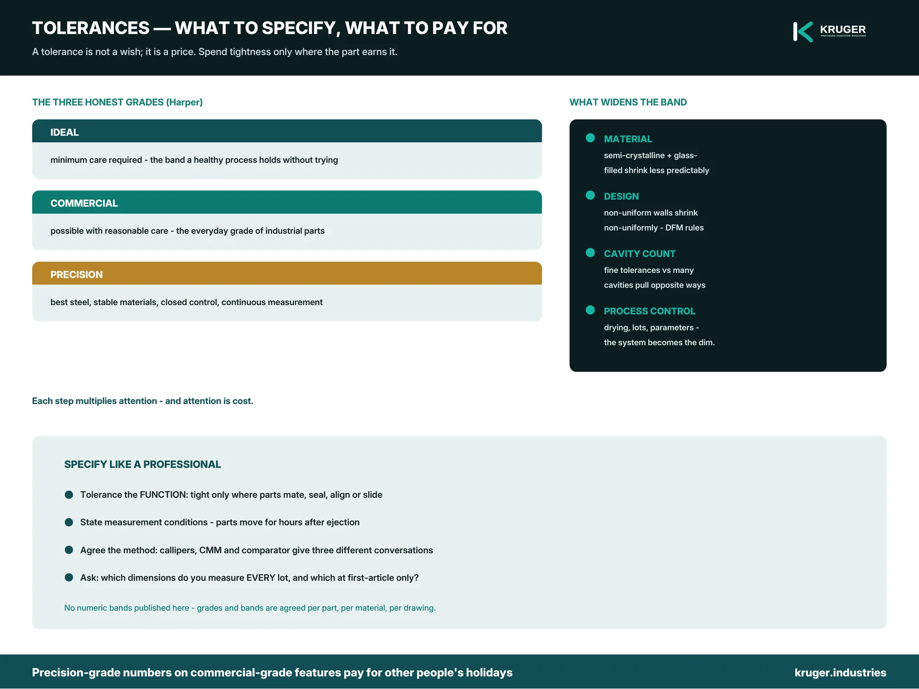Click the KRUGER brand name text
This screenshot has width=919, height=689.
[843, 29]
